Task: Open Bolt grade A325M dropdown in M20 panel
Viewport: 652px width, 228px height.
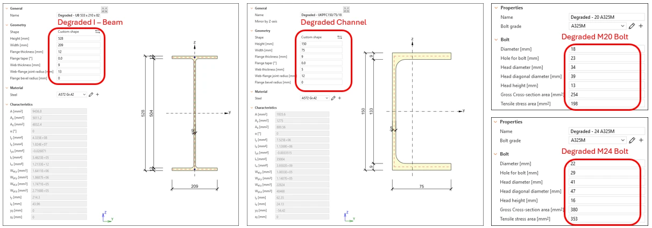Action: tap(598, 26)
